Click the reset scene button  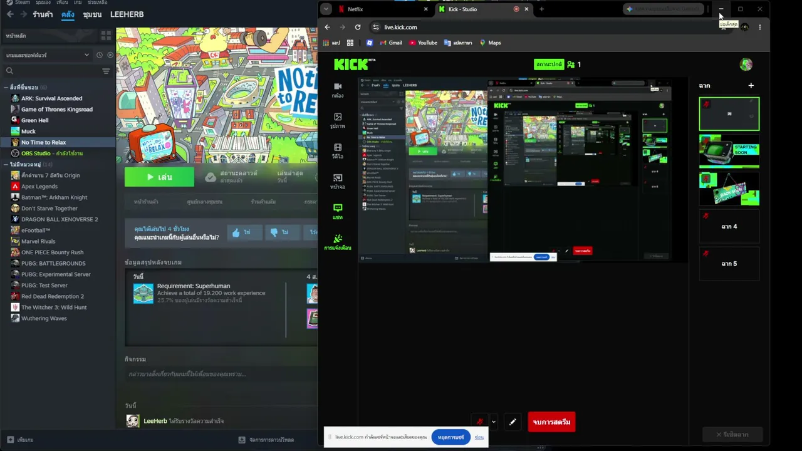[x=732, y=434]
